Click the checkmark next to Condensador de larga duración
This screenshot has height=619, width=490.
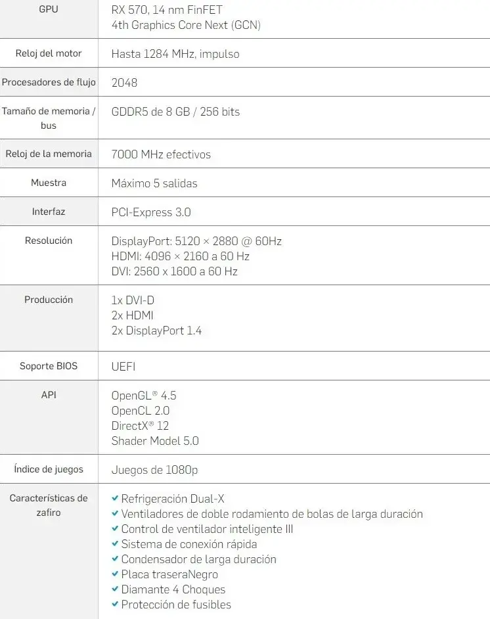[115, 559]
